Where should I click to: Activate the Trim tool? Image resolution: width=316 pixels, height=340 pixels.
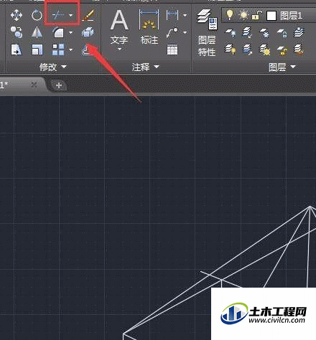(x=58, y=15)
